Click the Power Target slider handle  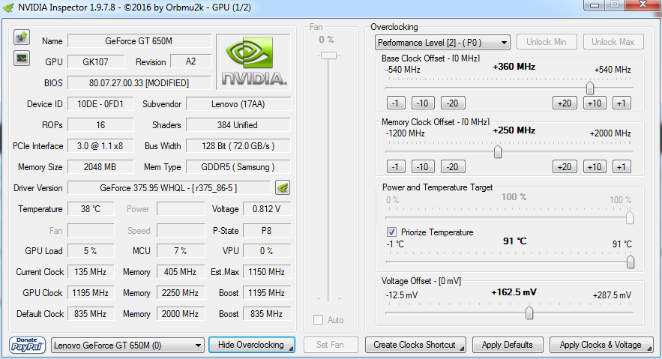tap(630, 217)
